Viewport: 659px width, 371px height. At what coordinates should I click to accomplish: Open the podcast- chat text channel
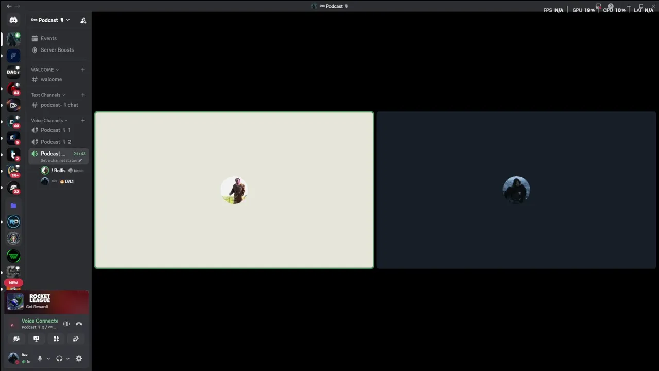59,105
